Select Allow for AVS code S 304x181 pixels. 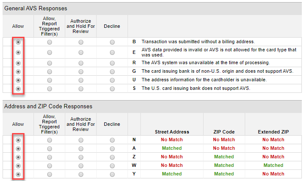pyautogui.click(x=18, y=89)
